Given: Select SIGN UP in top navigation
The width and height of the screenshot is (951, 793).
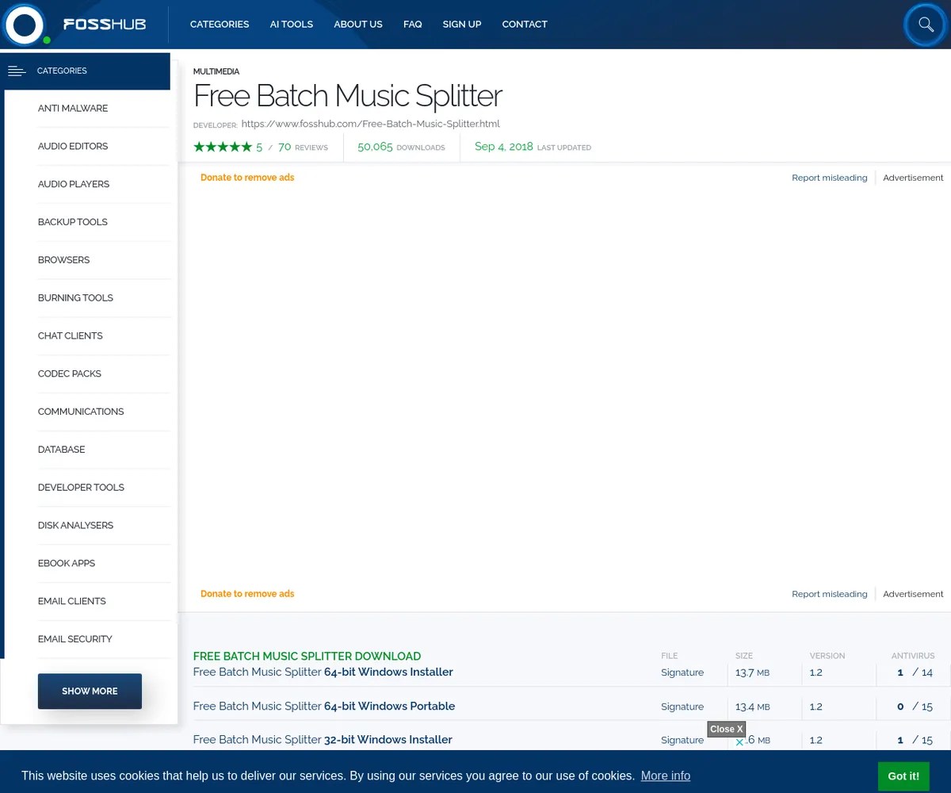Looking at the screenshot, I should (462, 25).
